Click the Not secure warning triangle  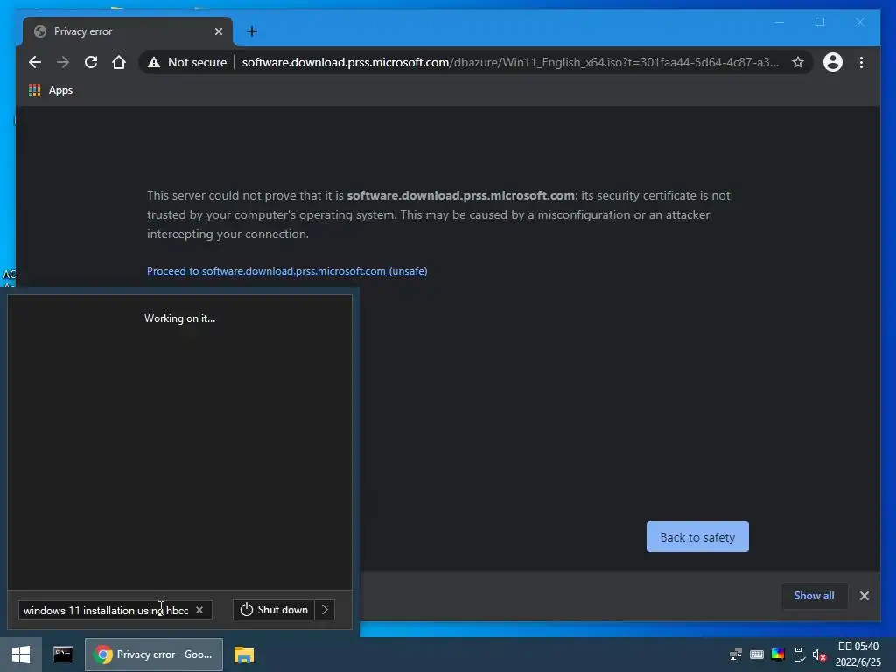[154, 62]
